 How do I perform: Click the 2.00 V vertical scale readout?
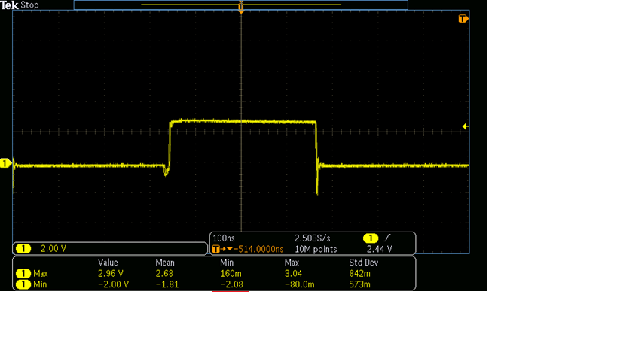[53, 249]
